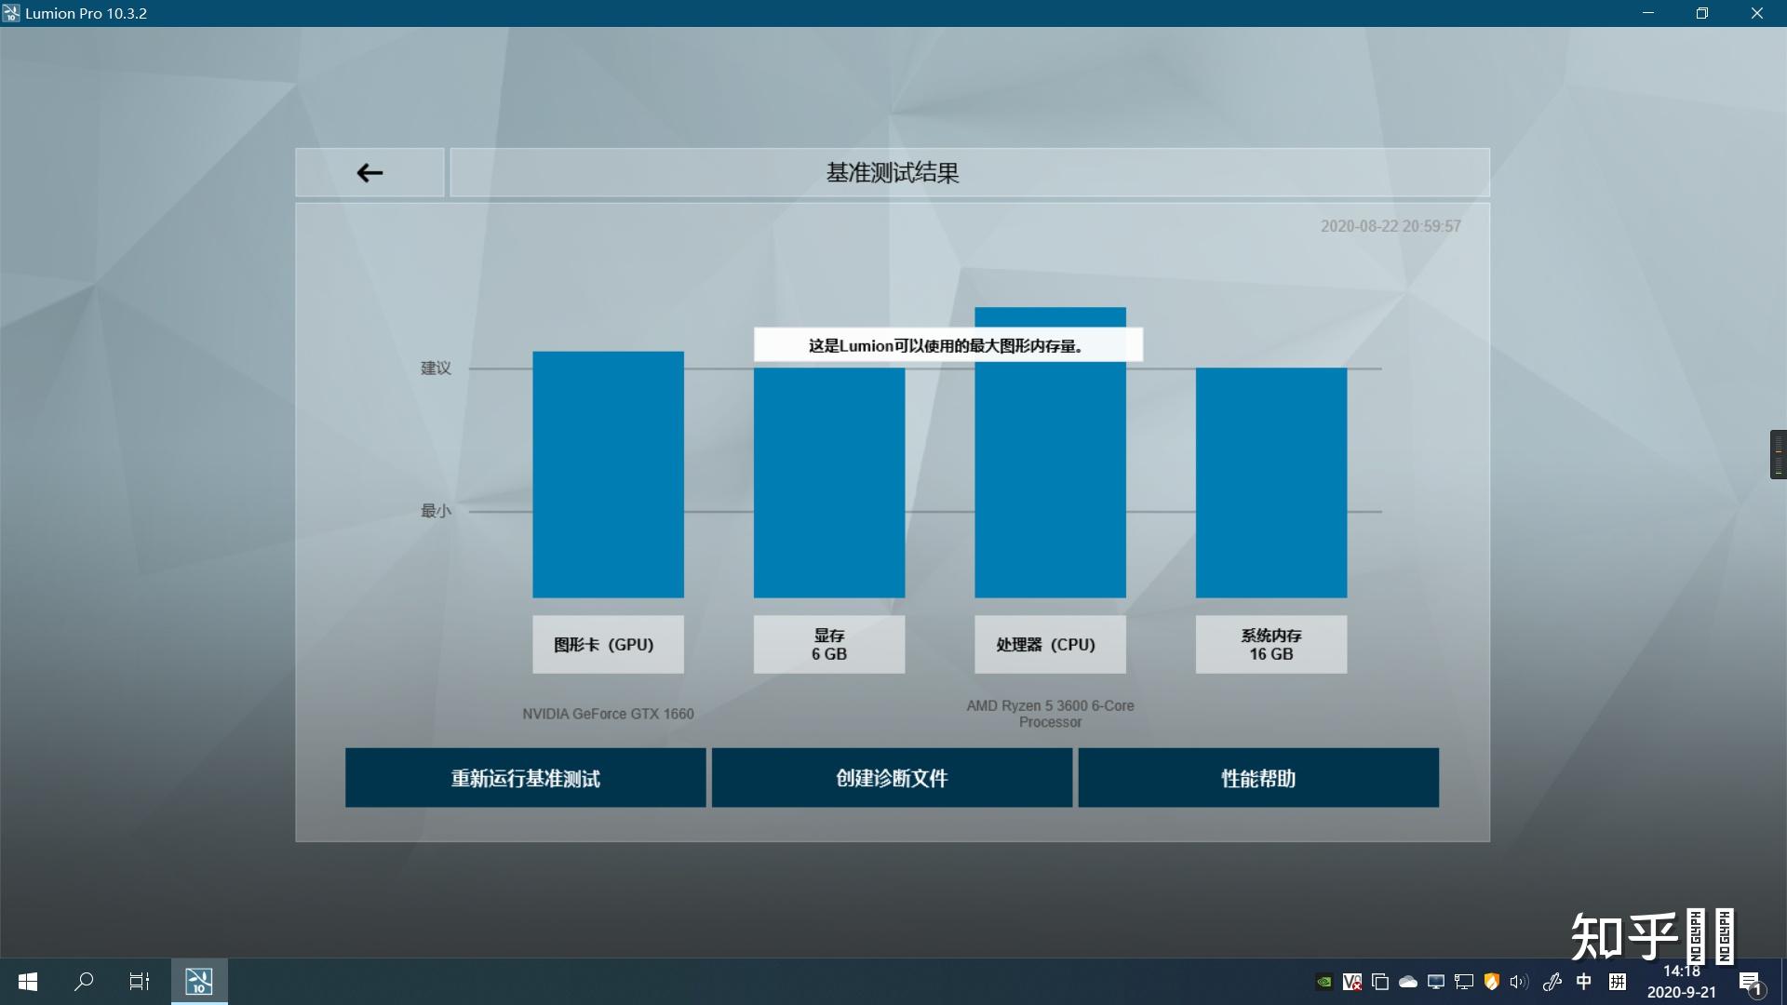Open the network connection tray icon
1787x1005 pixels.
pyautogui.click(x=1463, y=982)
